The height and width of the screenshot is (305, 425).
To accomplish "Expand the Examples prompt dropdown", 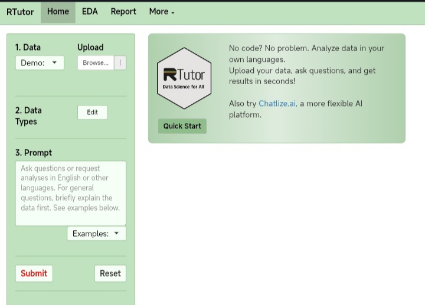I will (96, 233).
